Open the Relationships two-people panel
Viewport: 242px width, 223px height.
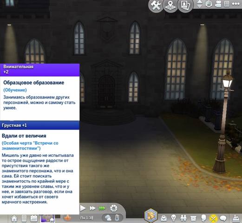[x=183, y=218]
